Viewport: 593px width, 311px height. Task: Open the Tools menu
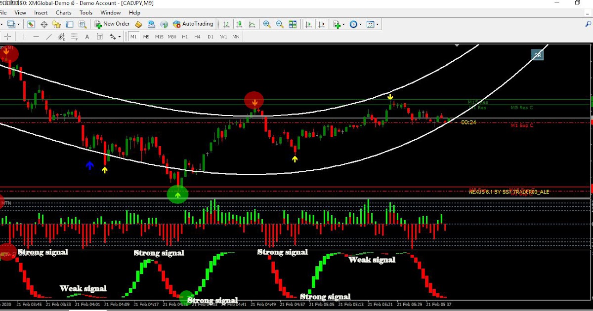click(86, 12)
